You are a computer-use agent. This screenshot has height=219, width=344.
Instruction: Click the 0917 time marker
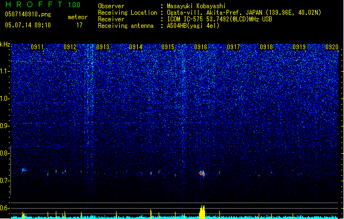(x=234, y=47)
